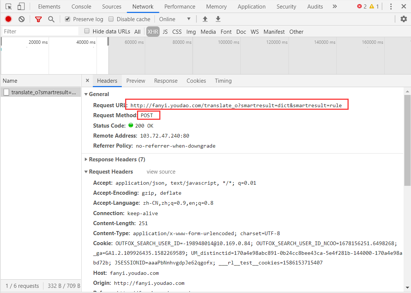Click the timeline overview right handle
The height and width of the screenshot is (293, 411).
coord(108,42)
